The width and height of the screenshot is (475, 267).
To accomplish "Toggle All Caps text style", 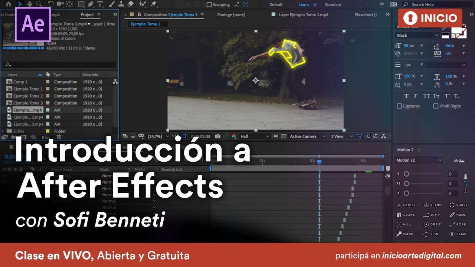I will (x=426, y=96).
